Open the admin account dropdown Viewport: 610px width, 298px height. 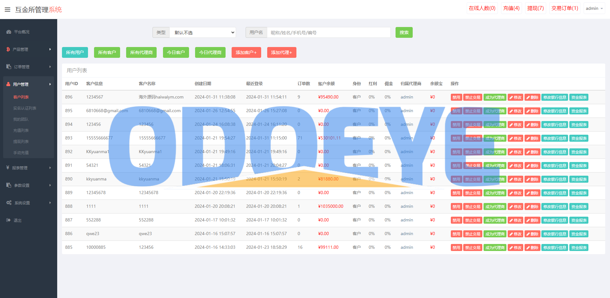tap(594, 8)
